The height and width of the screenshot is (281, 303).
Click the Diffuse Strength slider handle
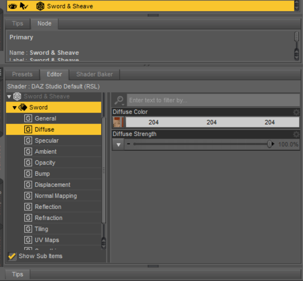[x=269, y=144]
